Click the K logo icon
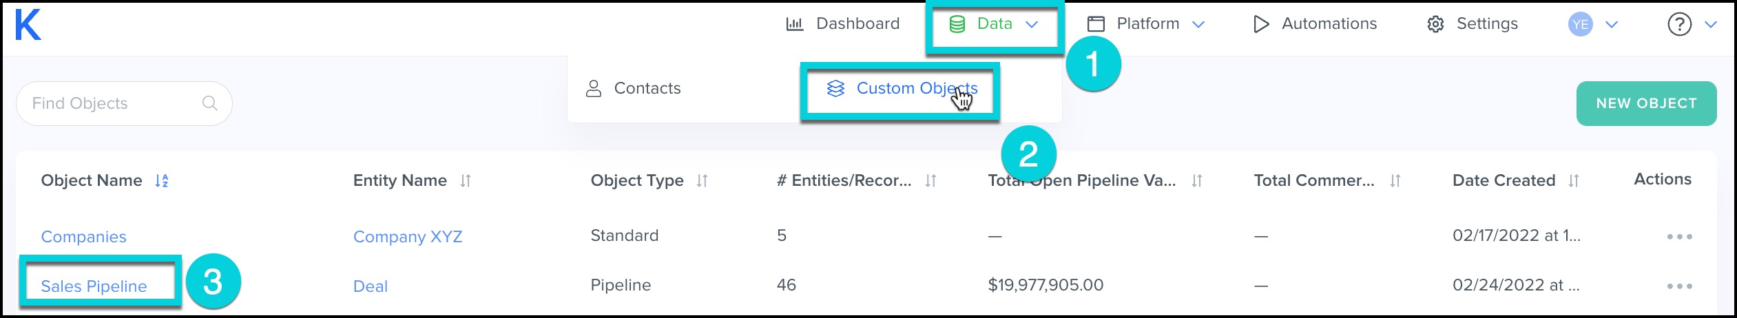The image size is (1737, 318). 28,25
